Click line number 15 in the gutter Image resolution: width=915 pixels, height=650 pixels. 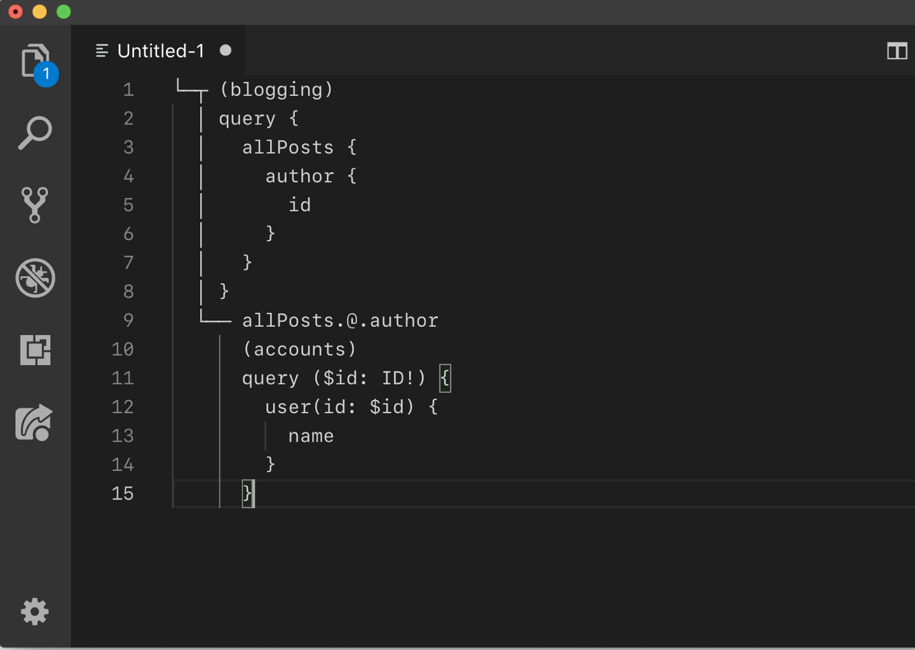(123, 494)
